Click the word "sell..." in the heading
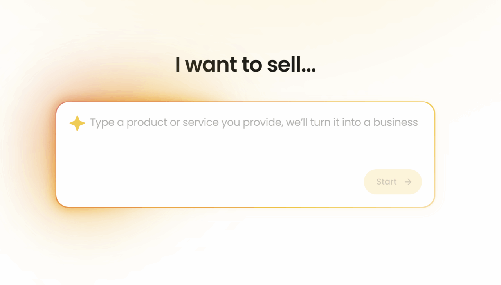Image resolution: width=501 pixels, height=285 pixels. [x=291, y=65]
